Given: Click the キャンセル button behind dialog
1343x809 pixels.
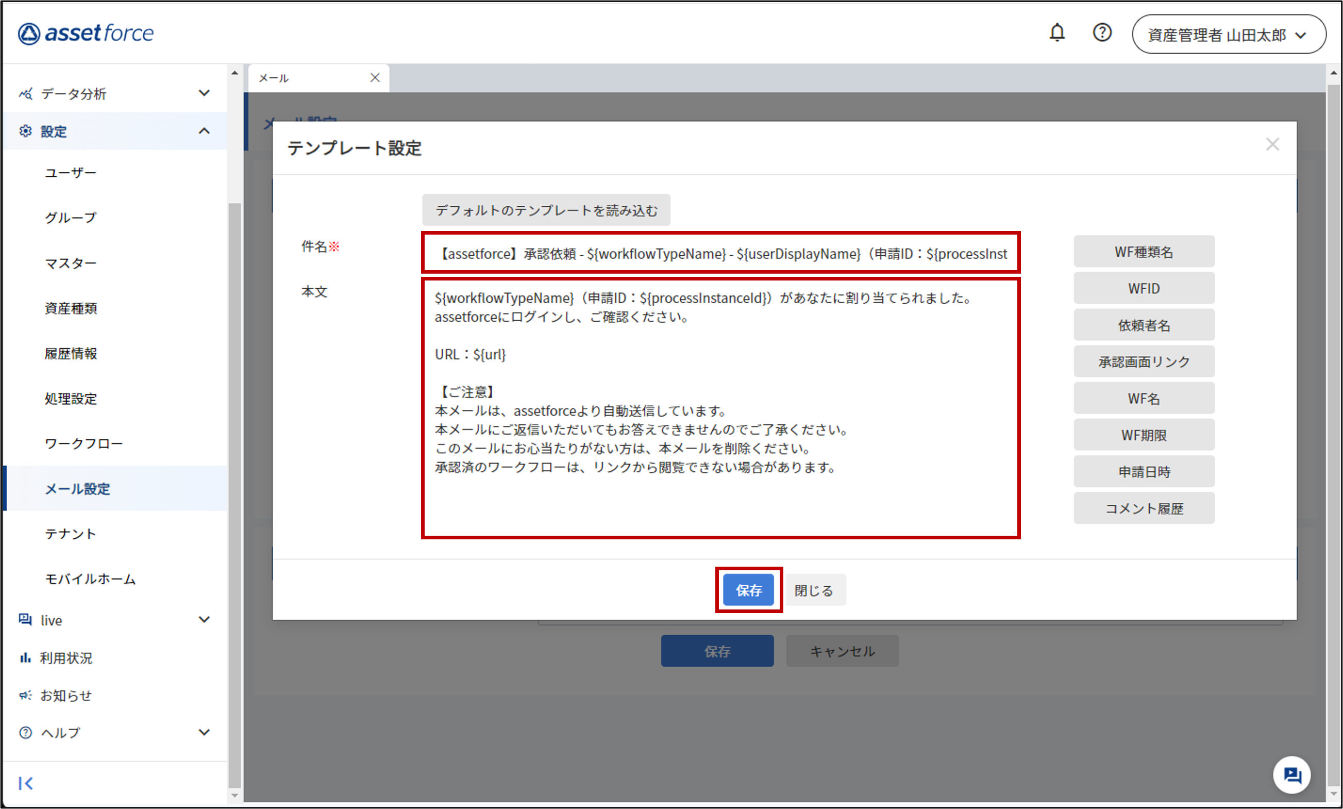Looking at the screenshot, I should [842, 651].
